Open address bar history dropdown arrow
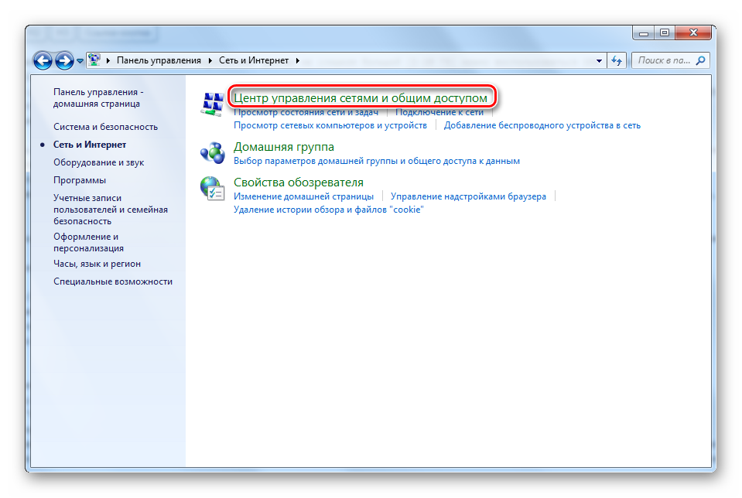 599,60
